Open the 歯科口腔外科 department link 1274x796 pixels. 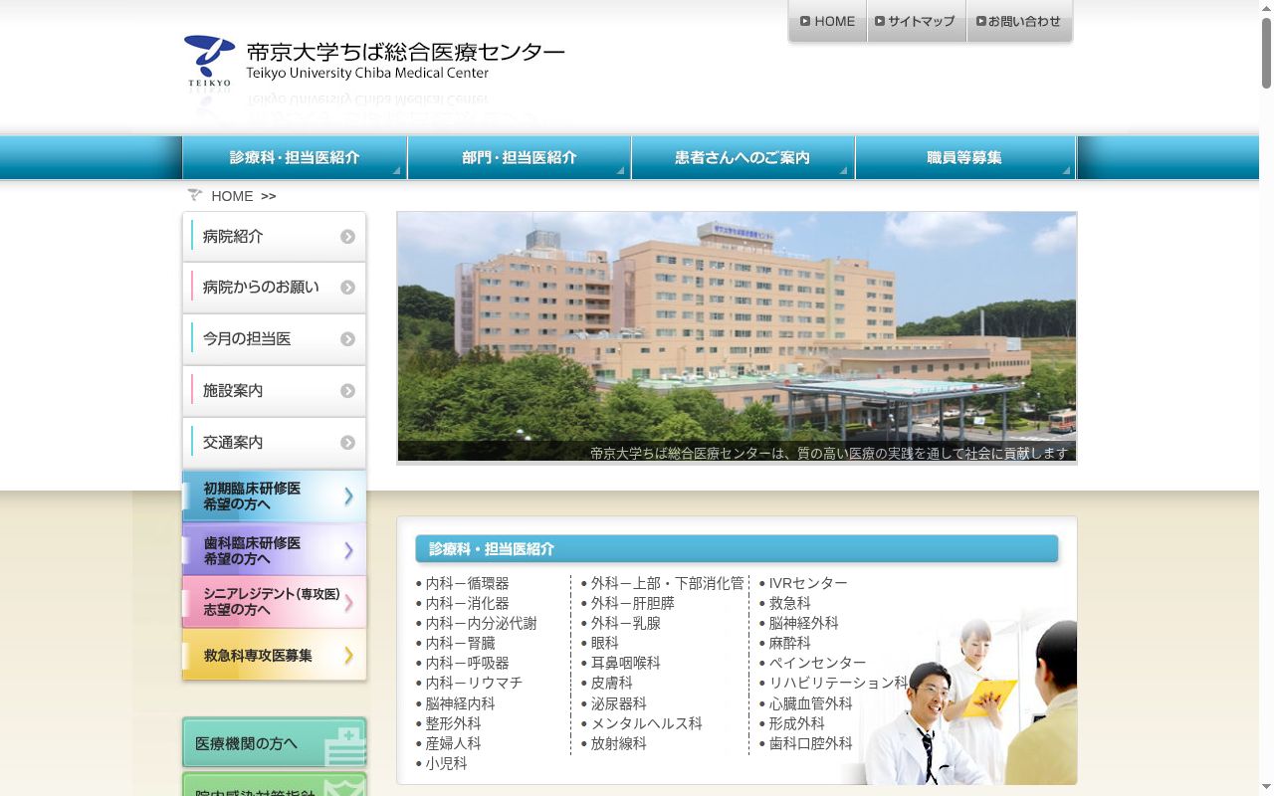810,743
